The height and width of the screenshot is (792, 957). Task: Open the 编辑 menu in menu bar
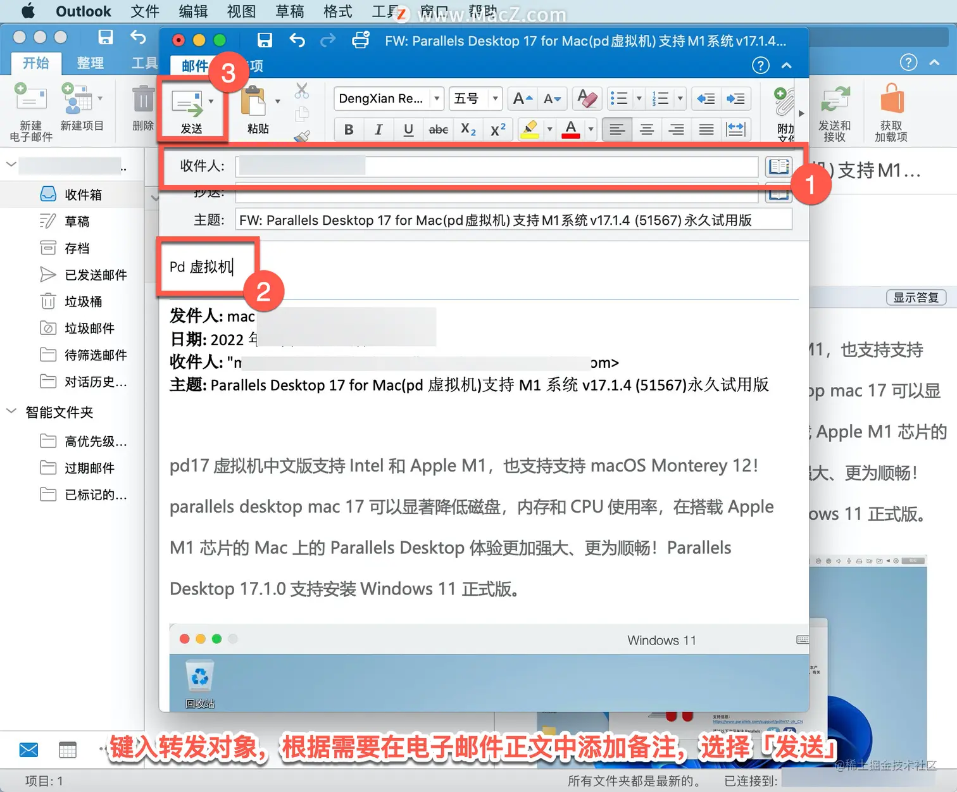coord(193,11)
